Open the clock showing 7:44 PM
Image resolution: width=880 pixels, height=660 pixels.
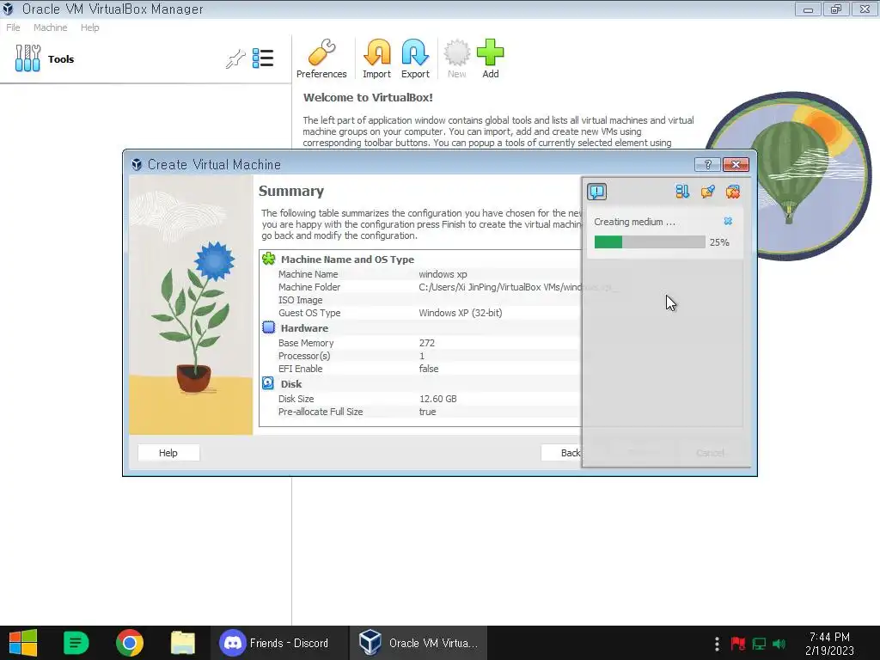(x=829, y=643)
